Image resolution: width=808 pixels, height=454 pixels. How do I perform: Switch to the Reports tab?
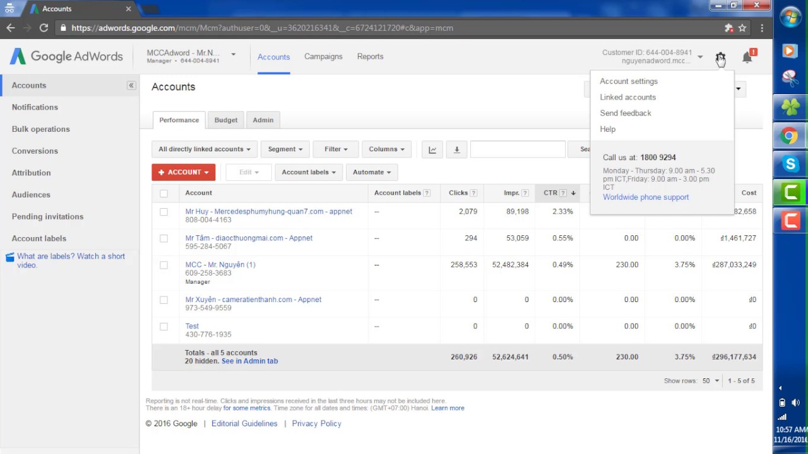click(370, 57)
